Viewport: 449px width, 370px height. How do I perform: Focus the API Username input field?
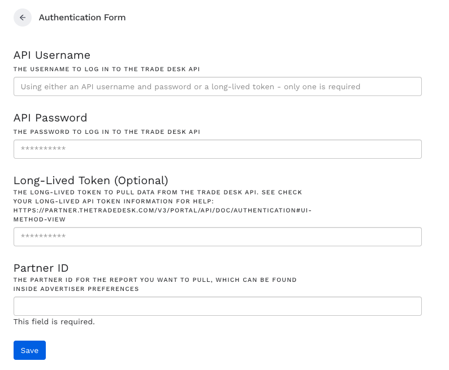[218, 86]
